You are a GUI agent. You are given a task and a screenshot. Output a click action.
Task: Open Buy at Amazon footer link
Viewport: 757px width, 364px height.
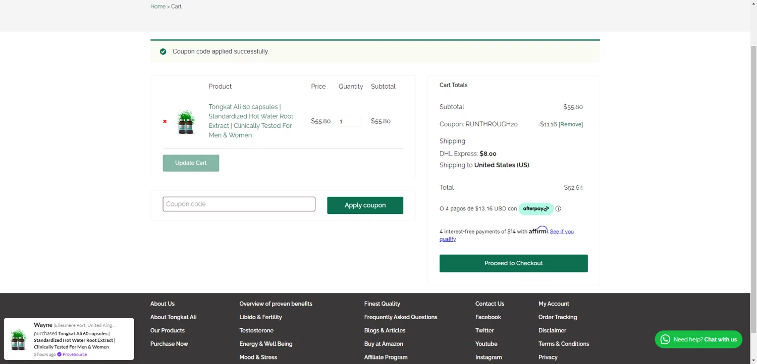(384, 344)
